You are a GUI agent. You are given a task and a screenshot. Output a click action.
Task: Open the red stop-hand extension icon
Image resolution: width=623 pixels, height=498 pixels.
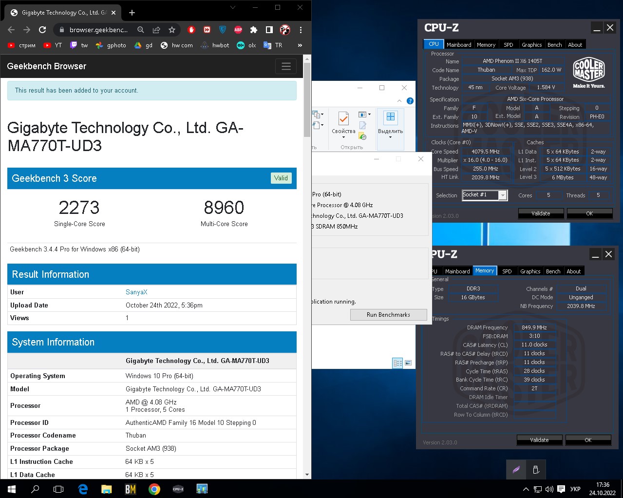point(191,30)
